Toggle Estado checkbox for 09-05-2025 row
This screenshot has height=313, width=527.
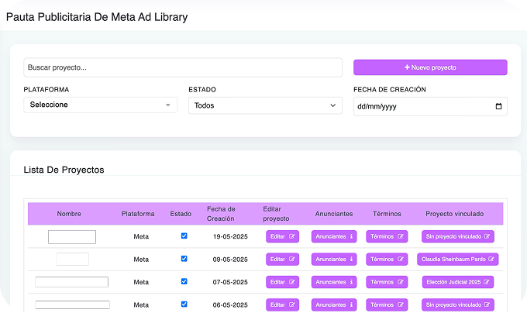184,259
